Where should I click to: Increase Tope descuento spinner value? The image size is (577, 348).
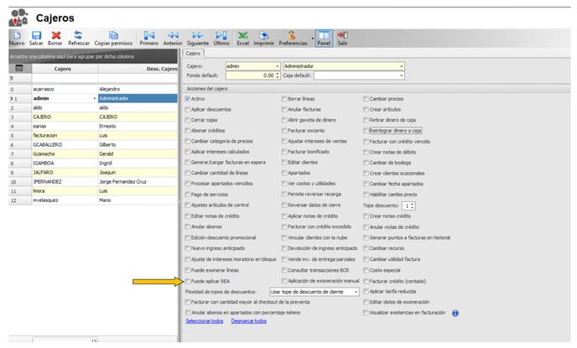(x=412, y=204)
